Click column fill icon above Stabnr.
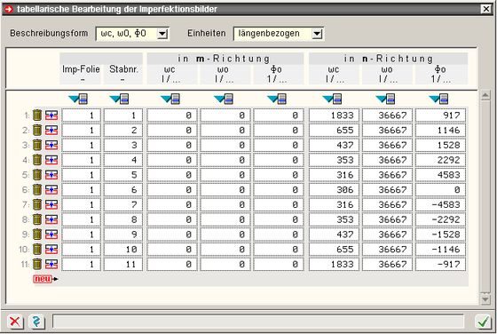The image size is (497, 334). (119, 99)
